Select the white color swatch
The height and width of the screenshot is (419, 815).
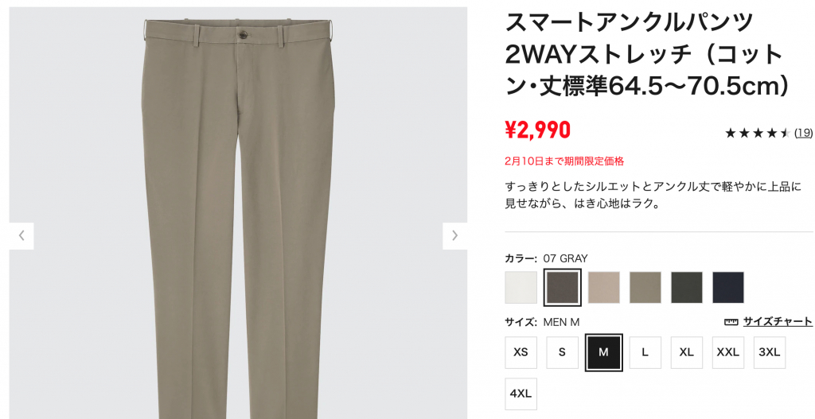coord(521,287)
